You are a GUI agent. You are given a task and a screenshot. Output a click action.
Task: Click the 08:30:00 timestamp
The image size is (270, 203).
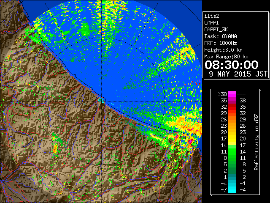[232, 65]
